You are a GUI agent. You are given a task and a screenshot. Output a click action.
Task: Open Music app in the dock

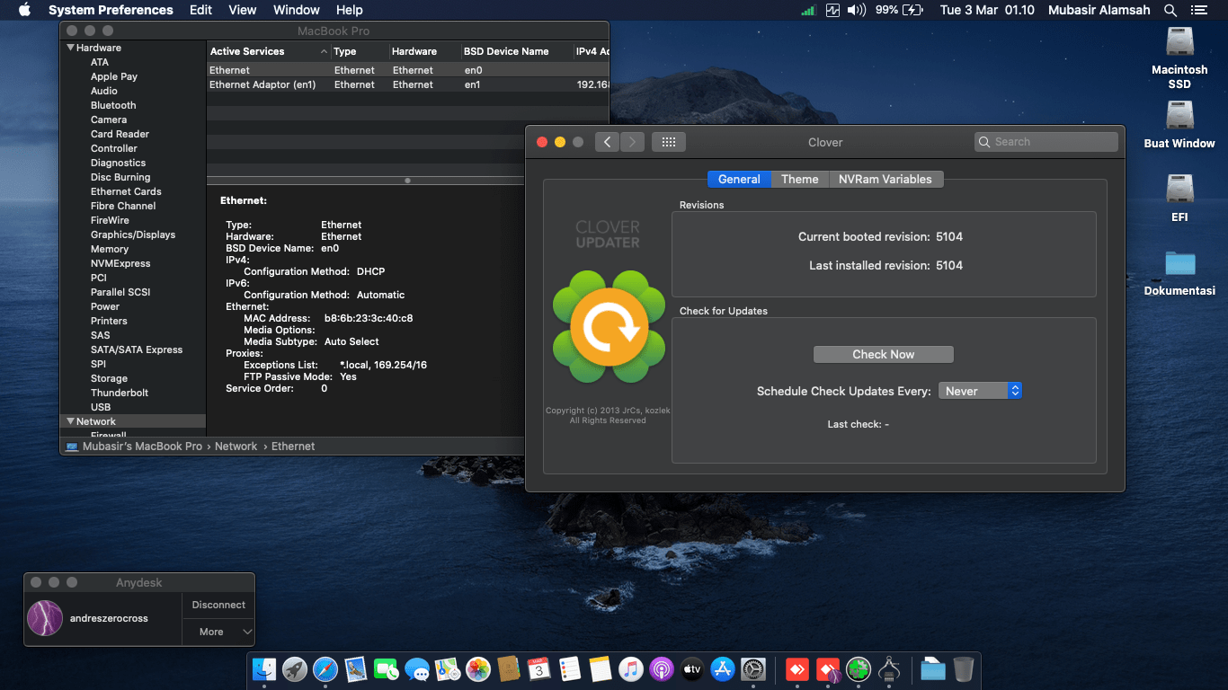631,668
